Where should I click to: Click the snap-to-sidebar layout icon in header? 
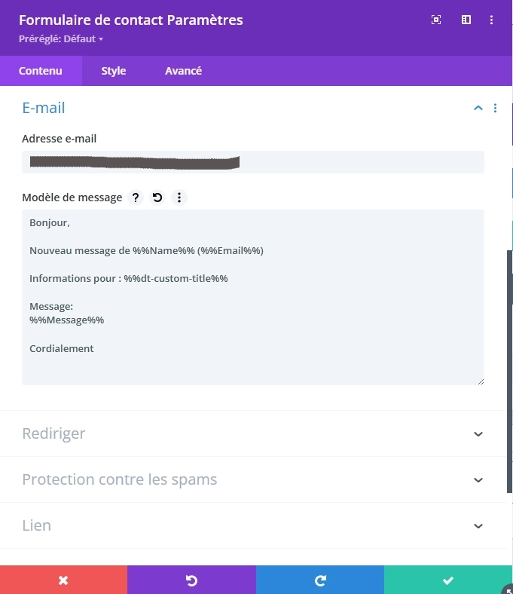[x=466, y=20]
